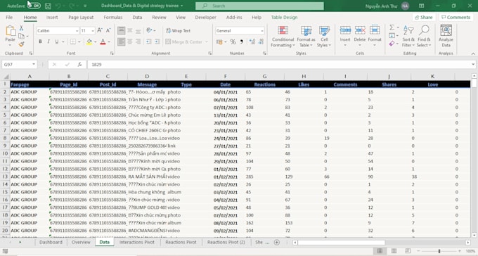Toggle Normal view in status bar

380,251
